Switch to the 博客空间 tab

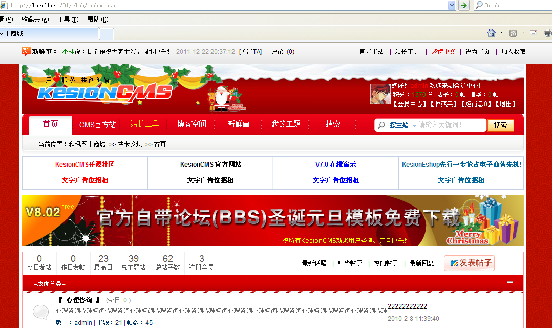192,124
